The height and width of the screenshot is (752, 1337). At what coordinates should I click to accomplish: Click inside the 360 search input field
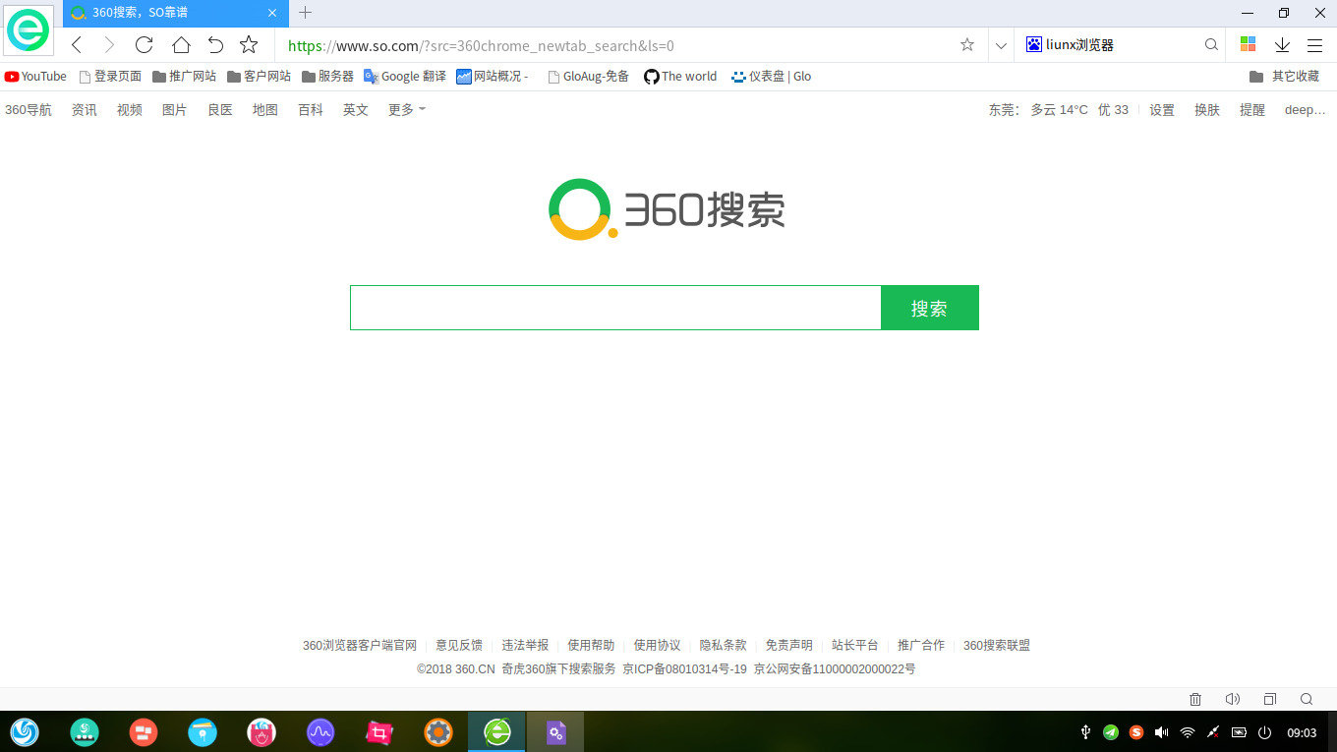[615, 308]
